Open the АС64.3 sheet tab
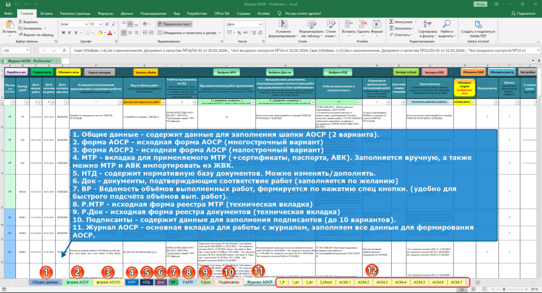The width and height of the screenshot is (542, 293). pos(382,282)
